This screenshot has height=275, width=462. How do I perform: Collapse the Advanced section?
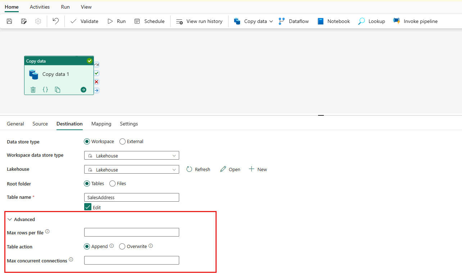point(21,219)
